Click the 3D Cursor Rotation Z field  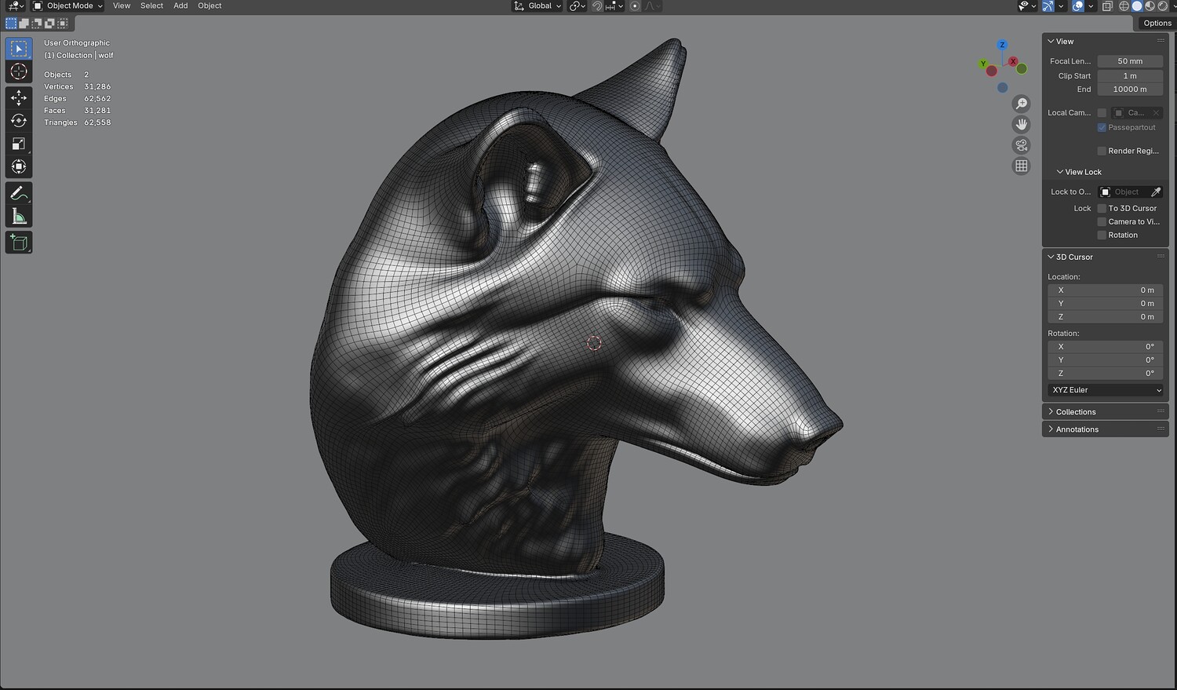click(x=1106, y=374)
